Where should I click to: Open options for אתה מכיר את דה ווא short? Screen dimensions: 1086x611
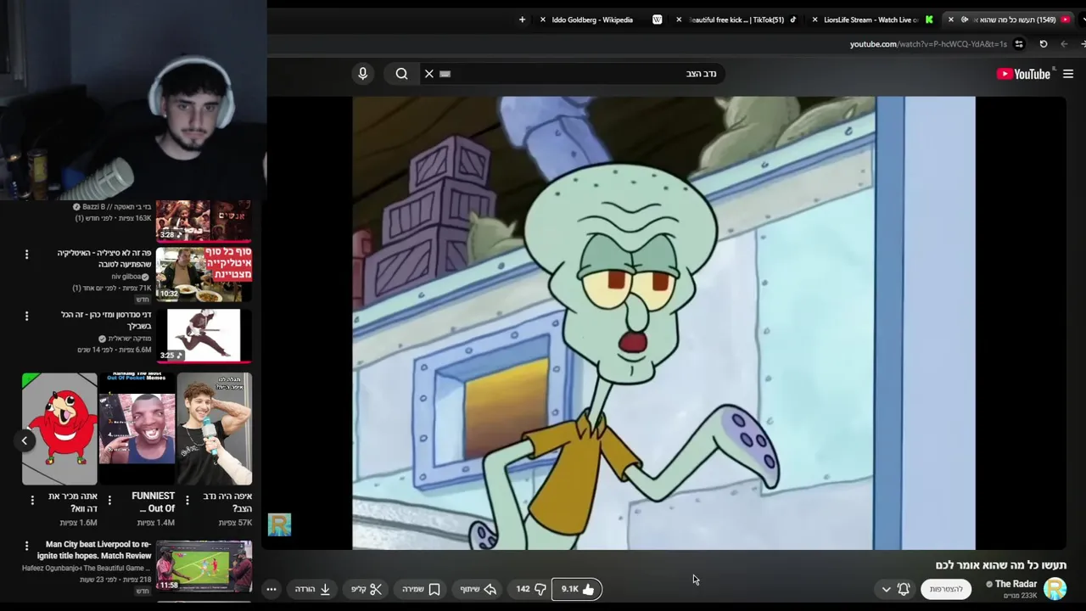[32, 501]
